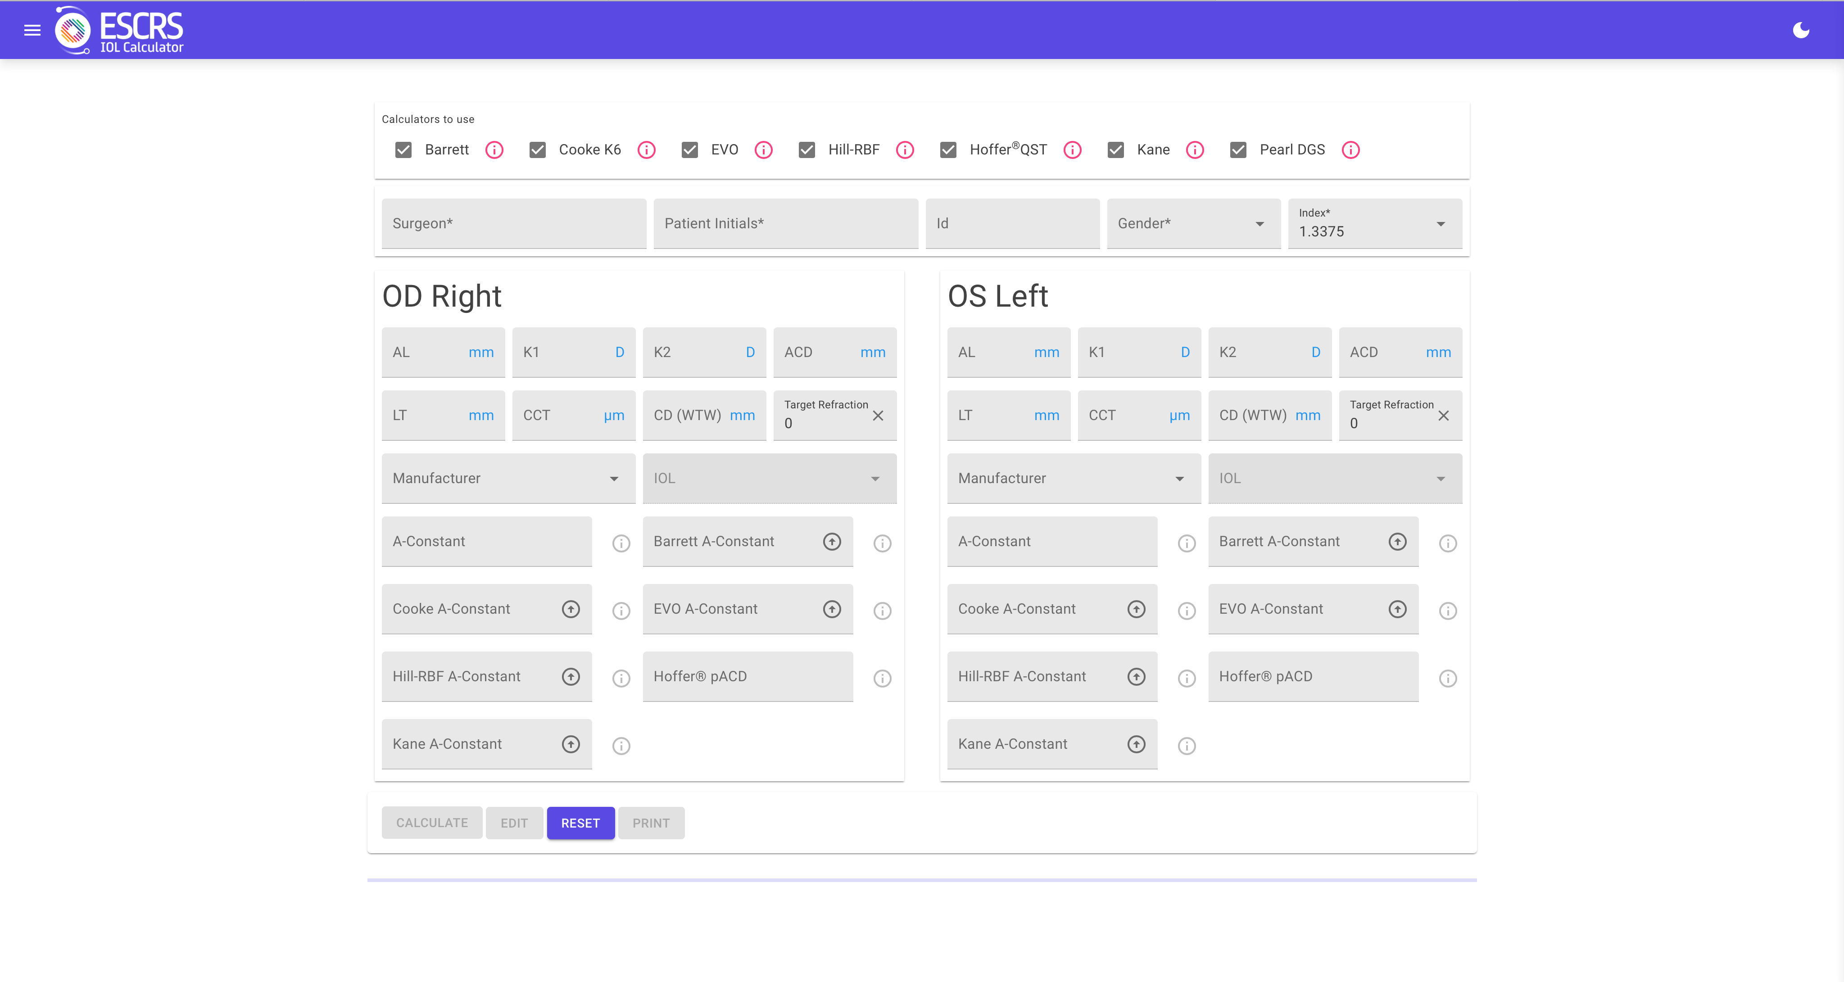Open the OD Right Manufacturer dropdown
The image size is (1844, 982).
[507, 479]
